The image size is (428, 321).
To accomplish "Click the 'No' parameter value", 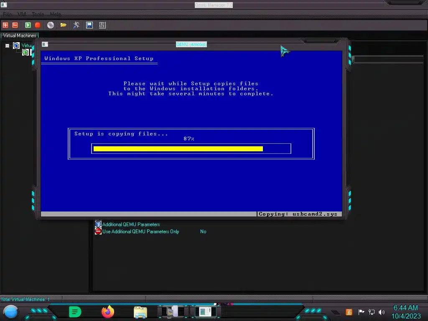I will click(x=203, y=232).
